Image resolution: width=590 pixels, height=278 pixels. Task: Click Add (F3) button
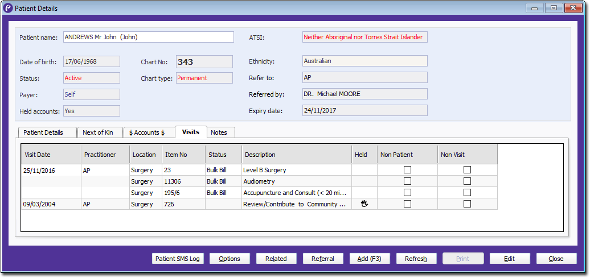click(x=370, y=259)
